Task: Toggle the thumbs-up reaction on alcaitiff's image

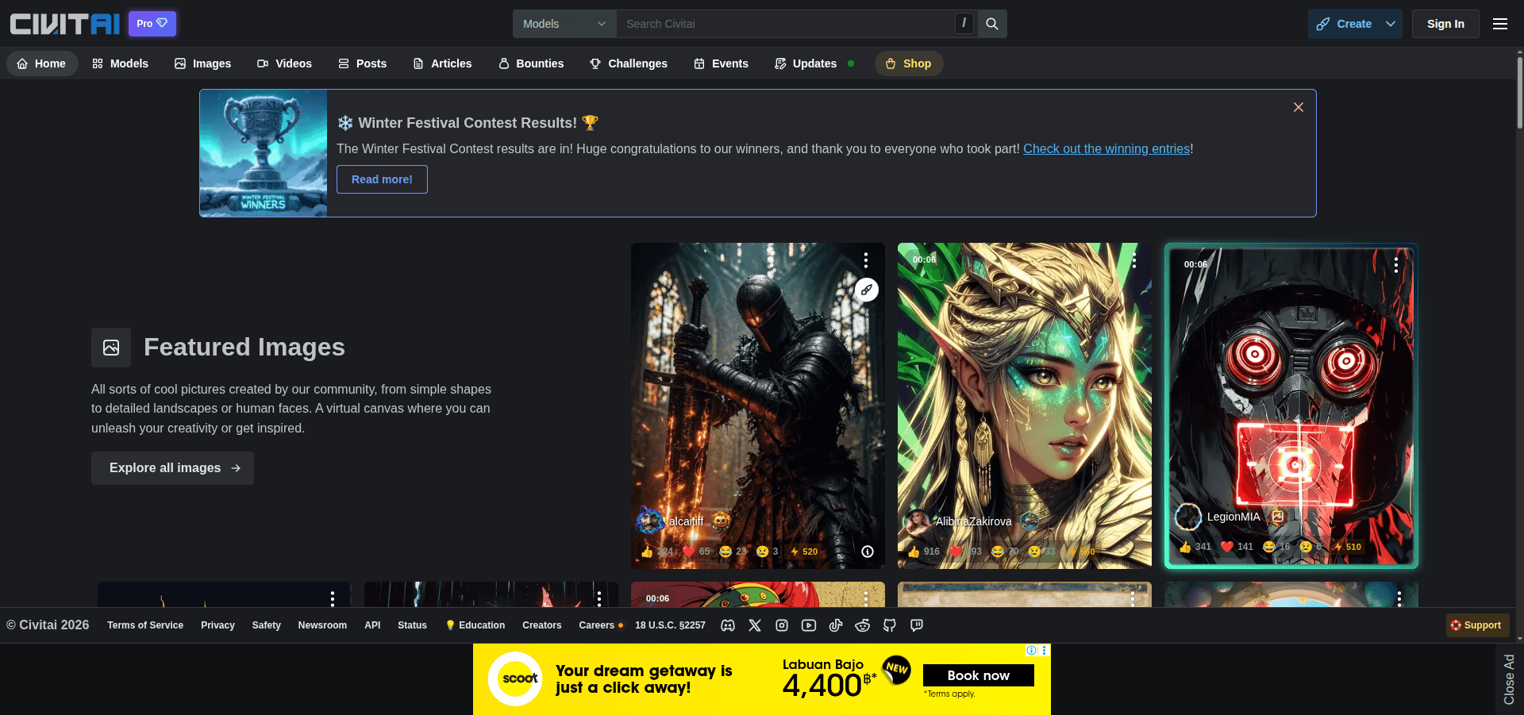Action: [649, 551]
